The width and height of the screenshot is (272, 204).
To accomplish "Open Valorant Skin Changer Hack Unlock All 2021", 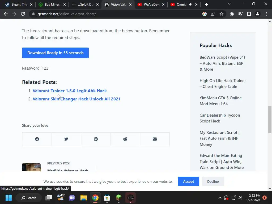I will tap(76, 99).
